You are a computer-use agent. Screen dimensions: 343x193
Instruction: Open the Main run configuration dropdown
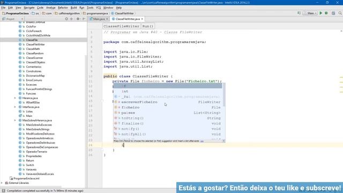[x=310, y=13]
